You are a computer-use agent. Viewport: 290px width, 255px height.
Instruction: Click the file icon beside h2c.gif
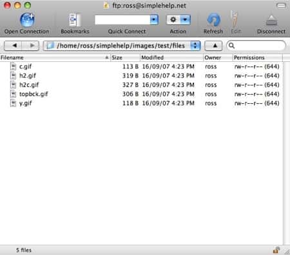tap(13, 85)
